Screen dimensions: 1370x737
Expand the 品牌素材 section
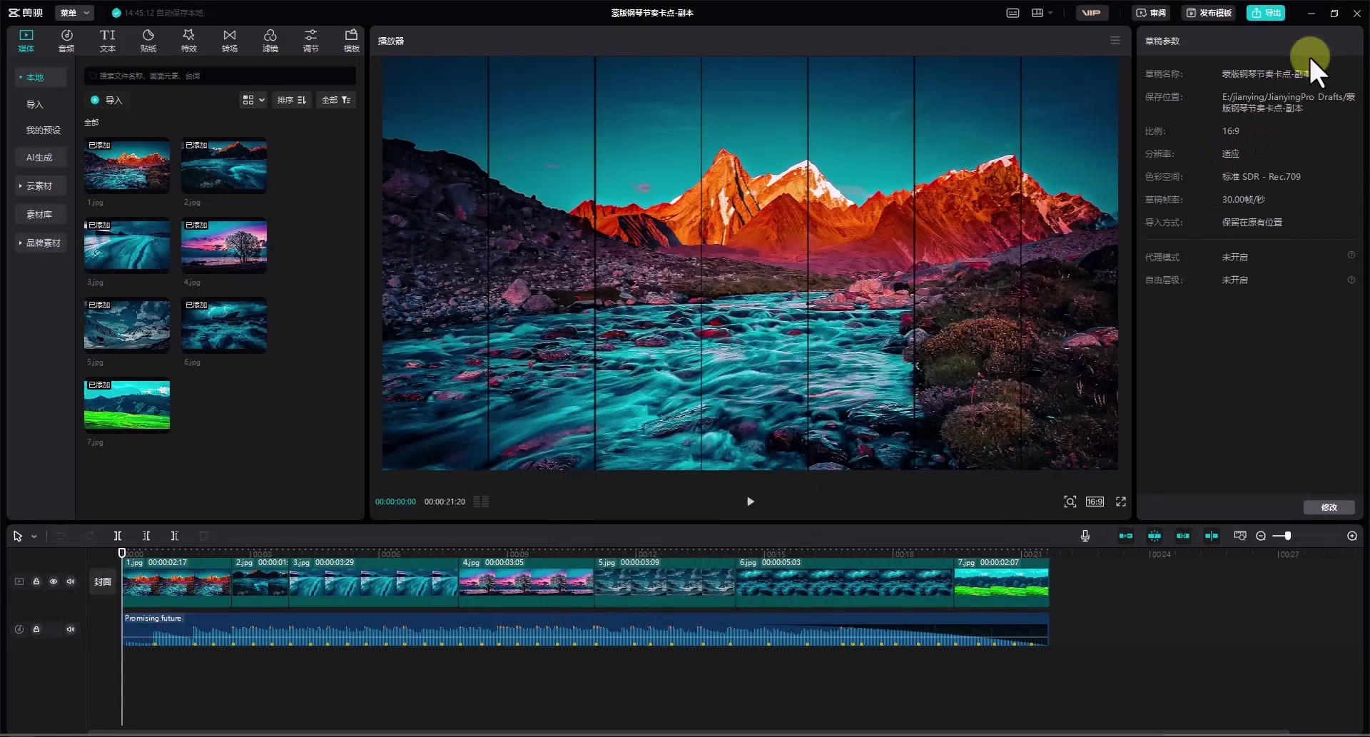coord(41,243)
